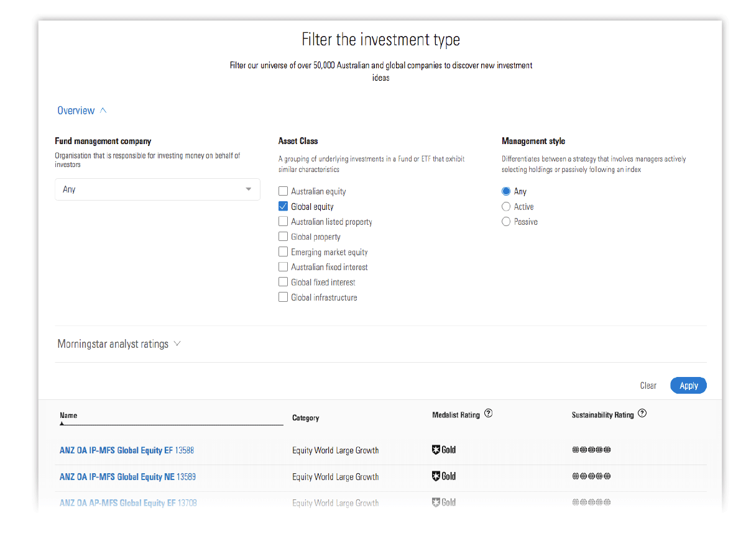This screenshot has height=549, width=746.
Task: Click the Sustainability Rating column header
Action: pyautogui.click(x=603, y=415)
